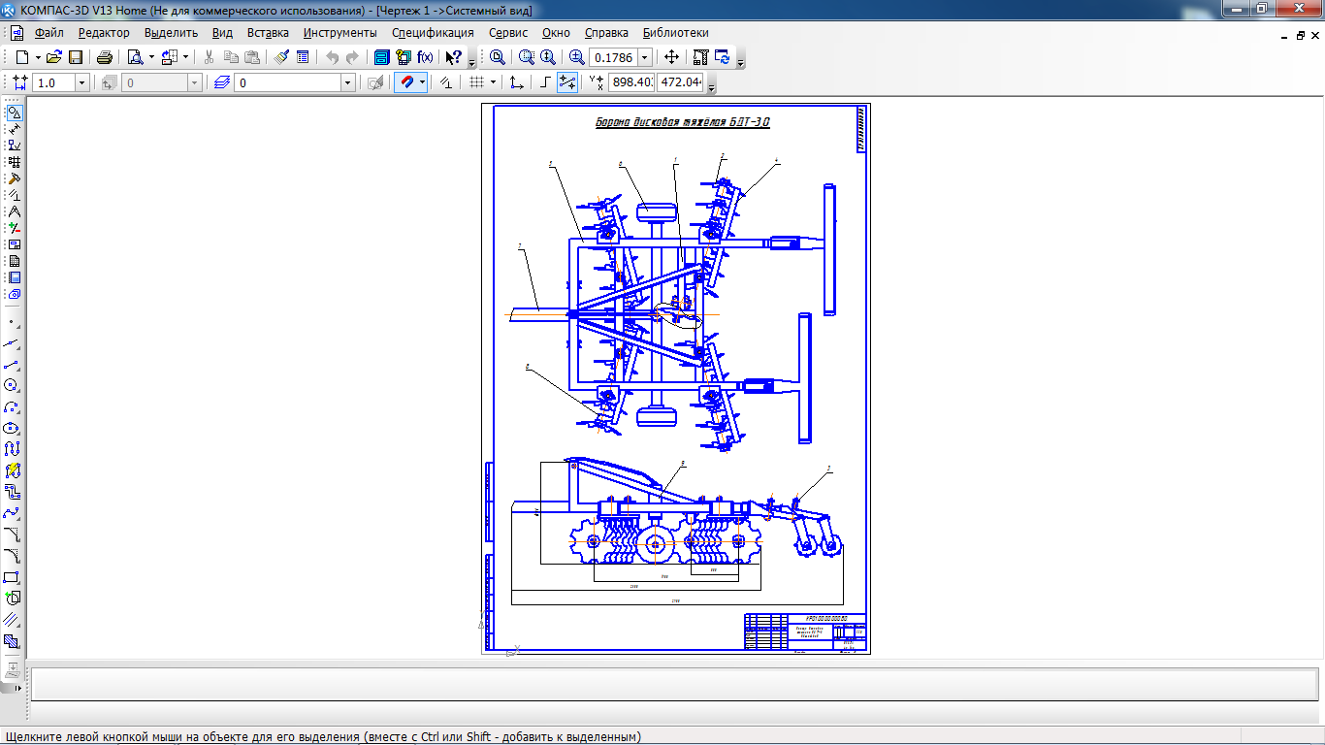Open the variables f(x) tool

click(425, 57)
